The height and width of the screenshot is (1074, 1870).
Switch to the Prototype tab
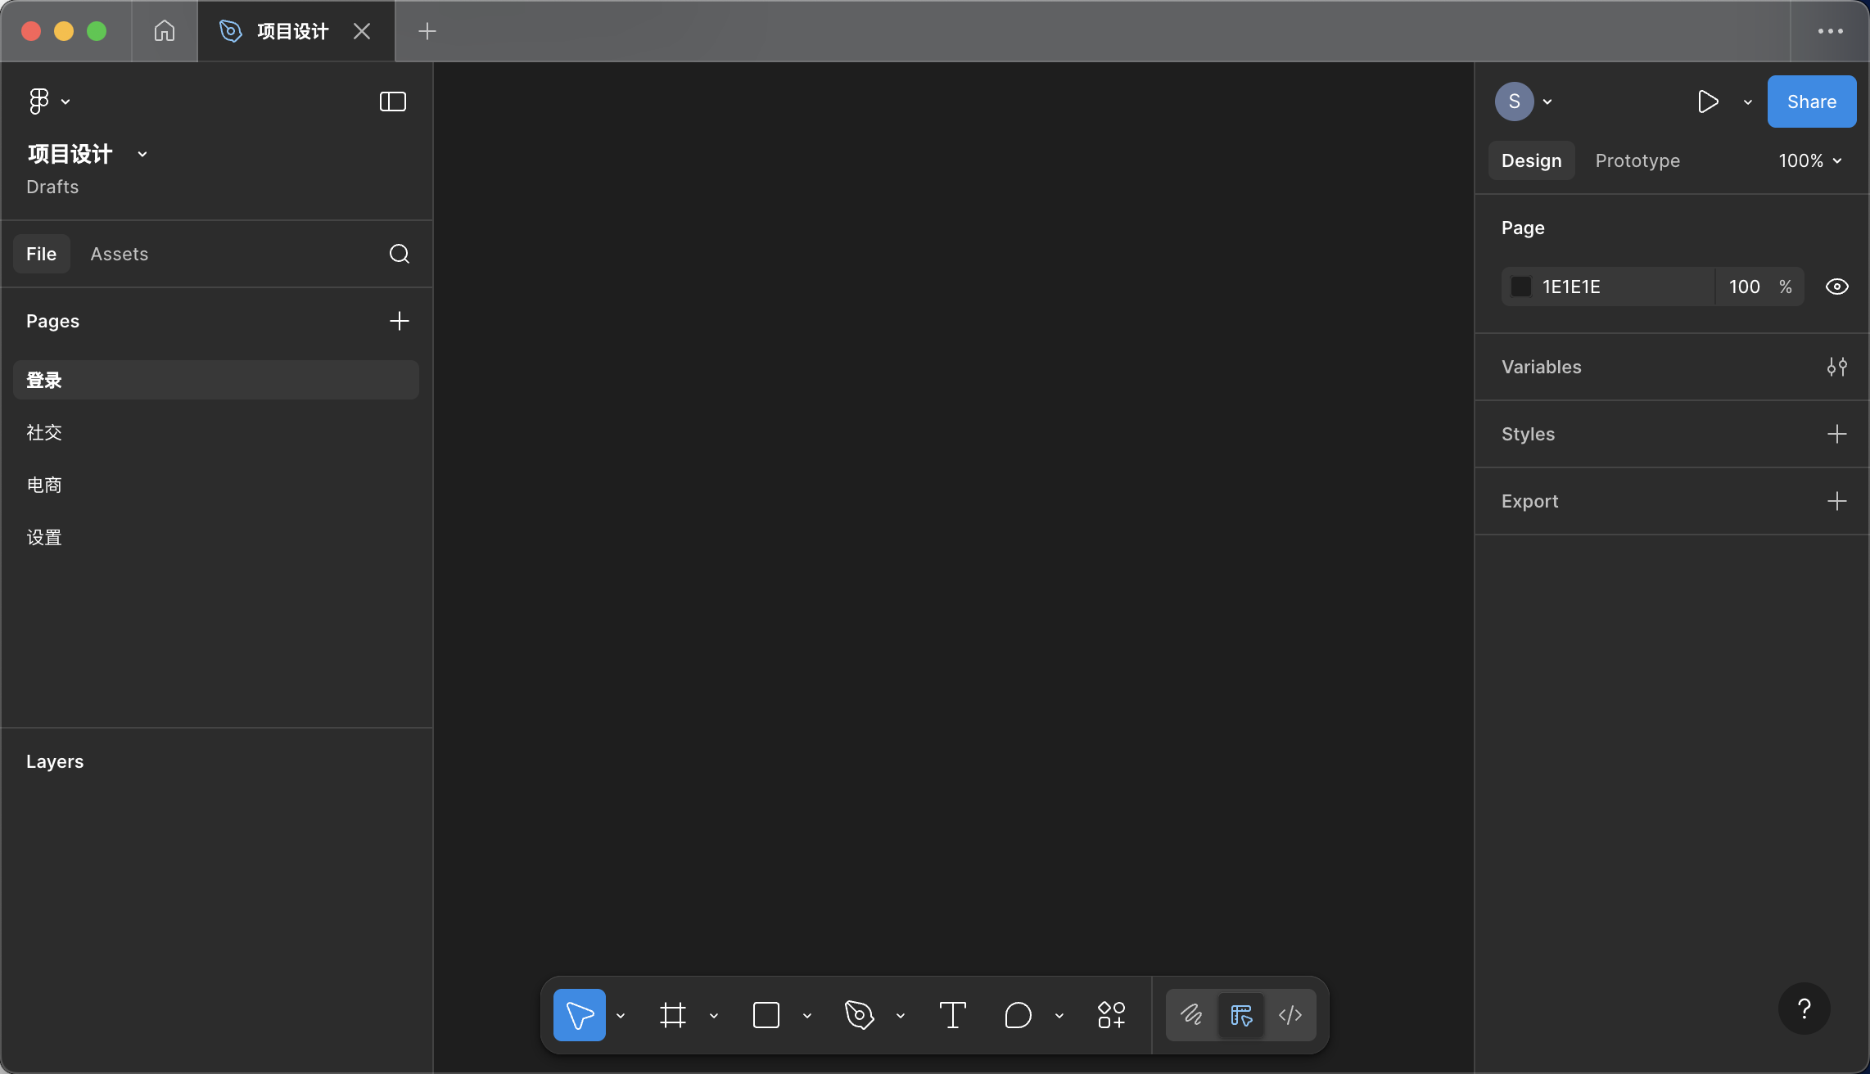point(1637,160)
